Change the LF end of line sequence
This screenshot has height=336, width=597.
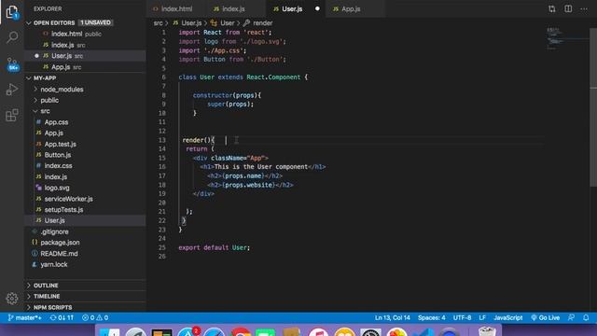pos(482,317)
